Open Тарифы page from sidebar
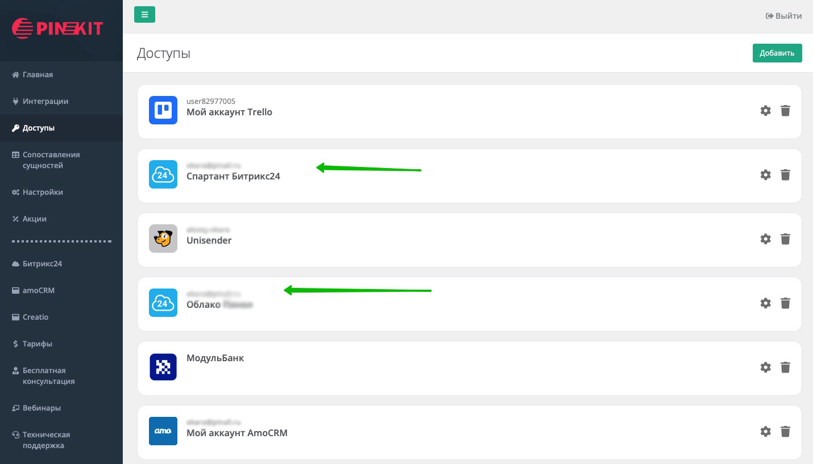 pos(38,344)
